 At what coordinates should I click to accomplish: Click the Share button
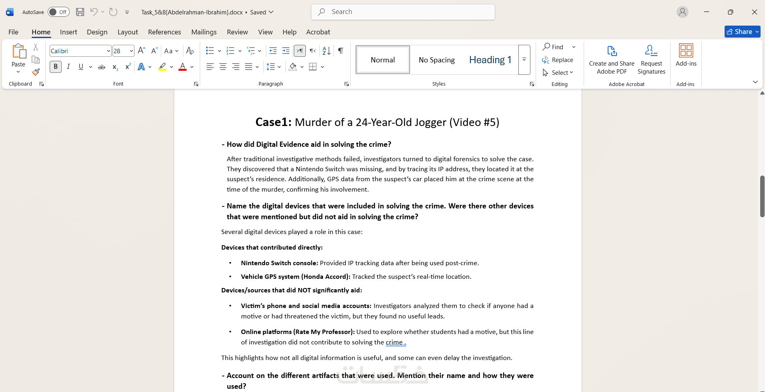coord(742,32)
